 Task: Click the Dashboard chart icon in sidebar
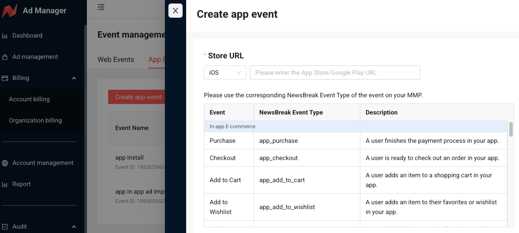(x=5, y=36)
